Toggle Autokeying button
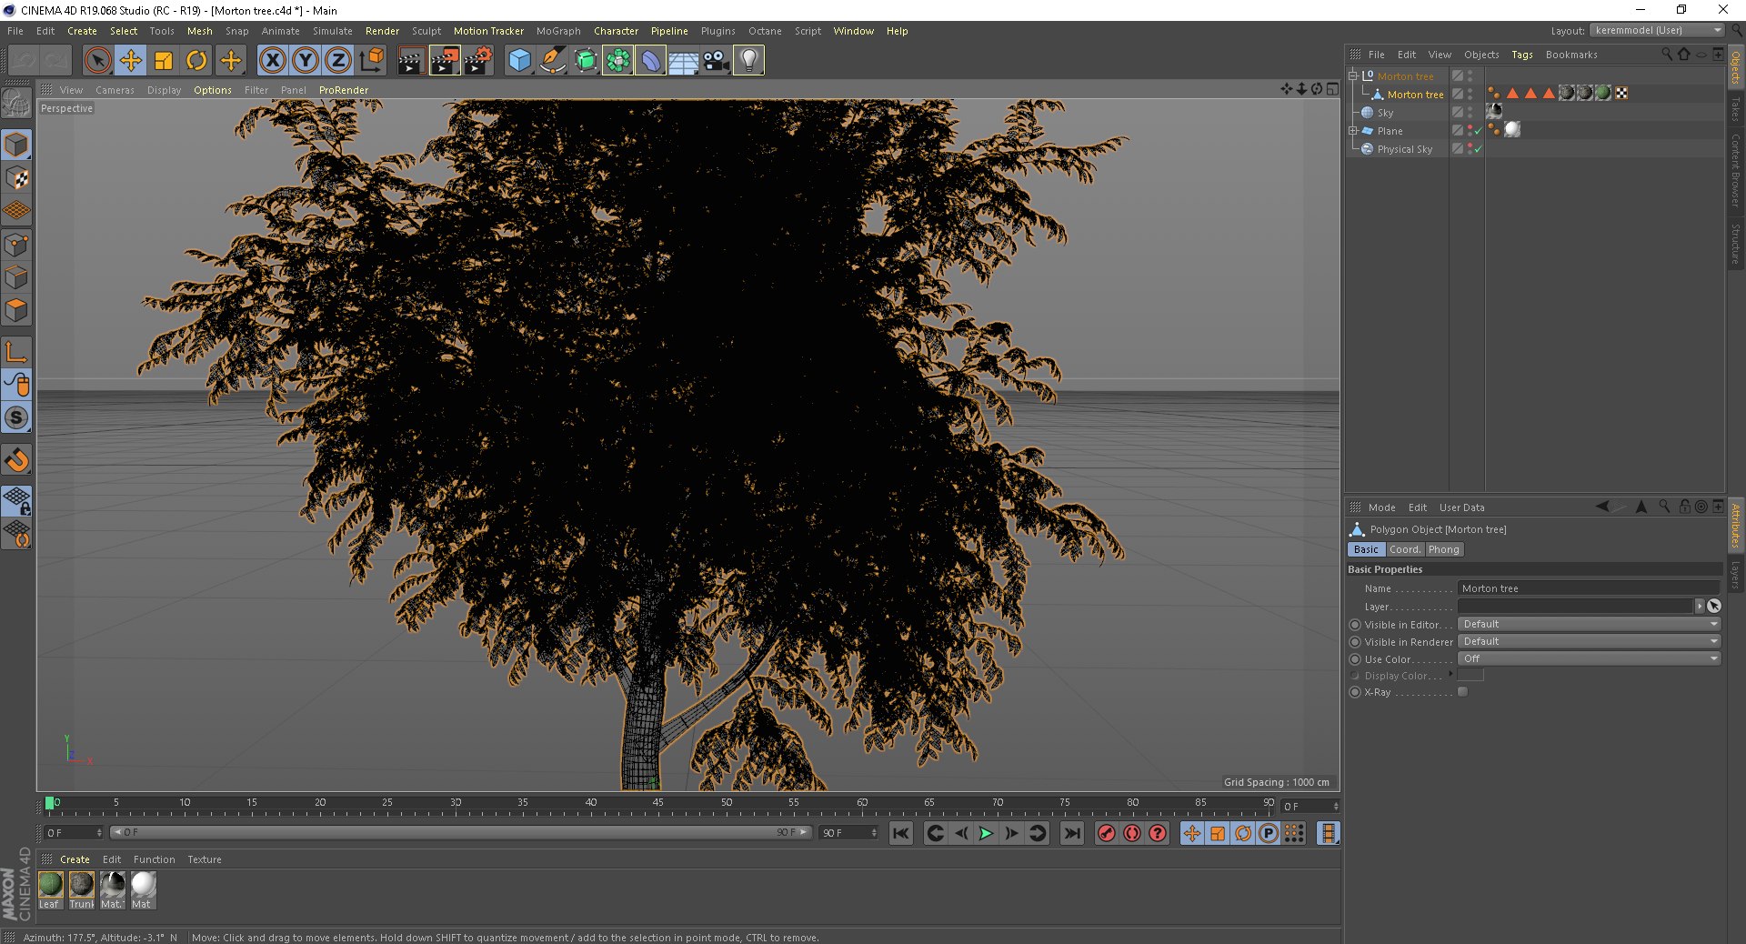This screenshot has height=944, width=1746. [1132, 833]
